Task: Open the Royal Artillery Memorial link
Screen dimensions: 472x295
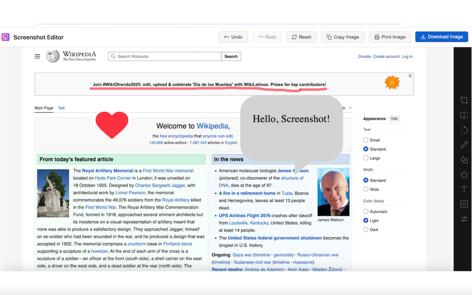Action: coord(108,171)
